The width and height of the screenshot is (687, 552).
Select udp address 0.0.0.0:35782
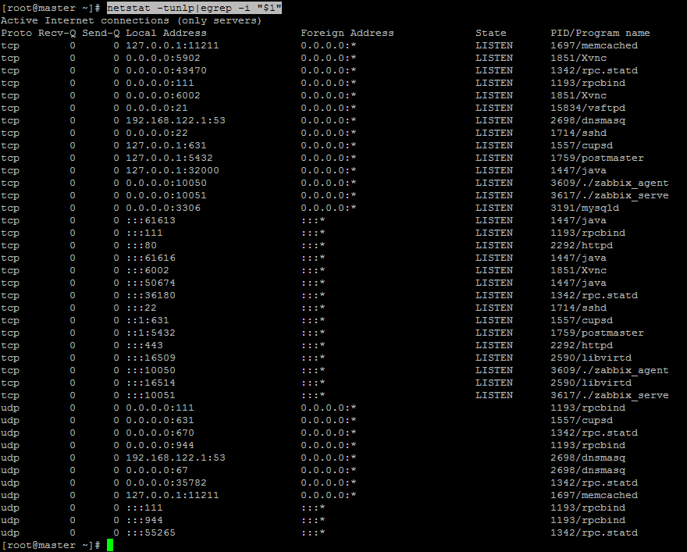click(x=166, y=483)
